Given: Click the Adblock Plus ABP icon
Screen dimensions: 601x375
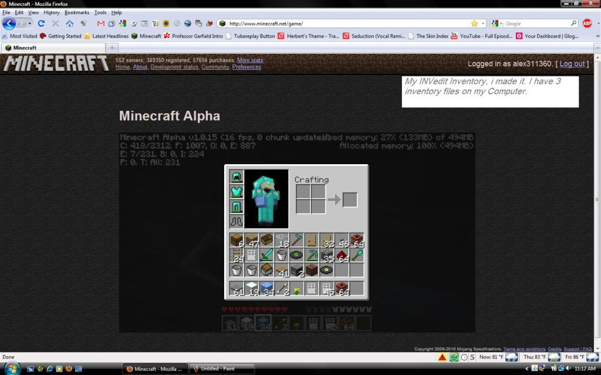Looking at the screenshot, I should [587, 23].
